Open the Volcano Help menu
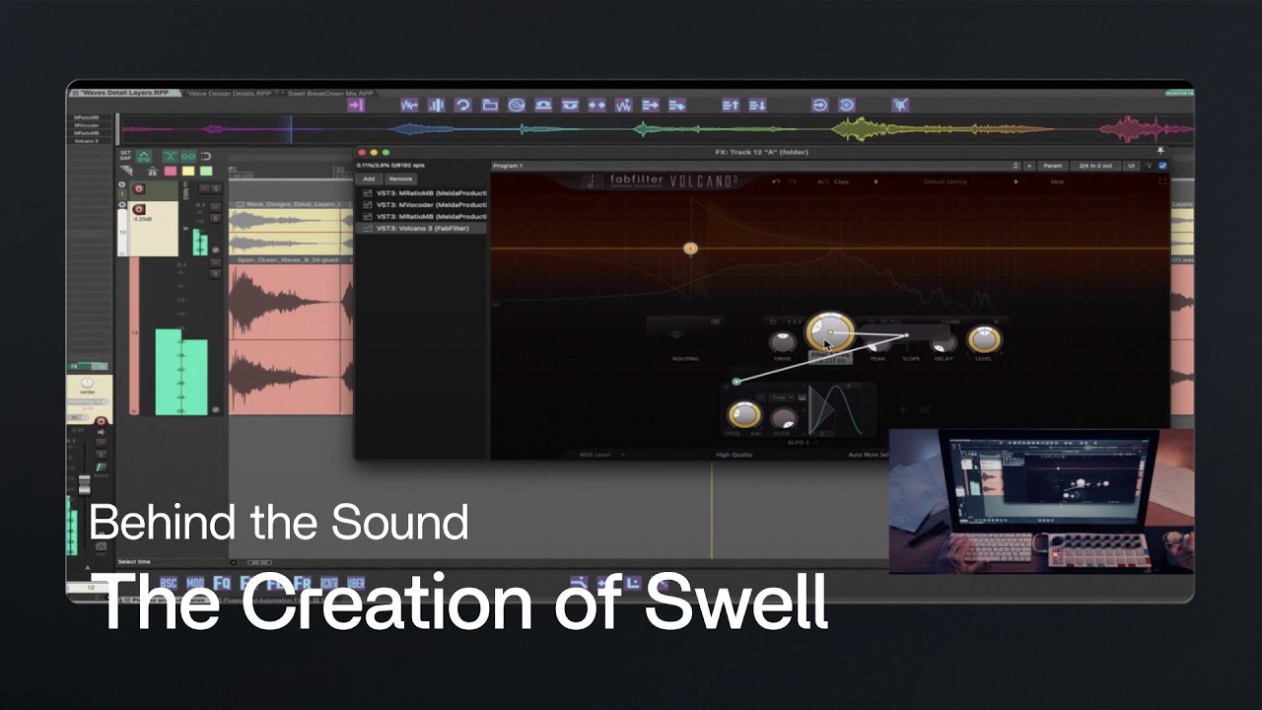The height and width of the screenshot is (710, 1262). tap(1057, 181)
